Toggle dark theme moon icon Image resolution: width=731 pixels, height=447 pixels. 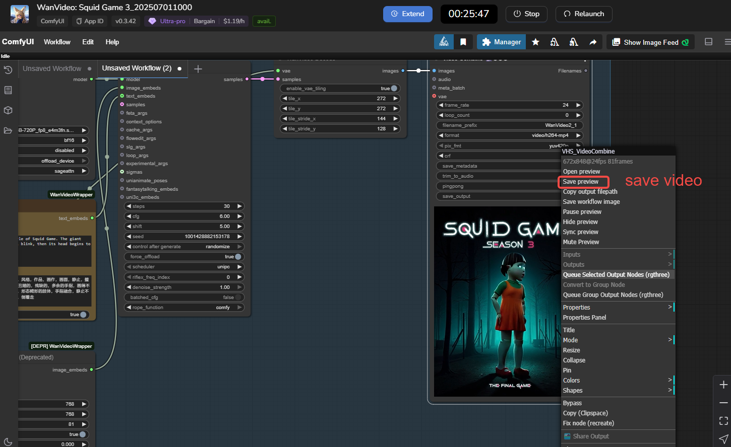(x=8, y=442)
